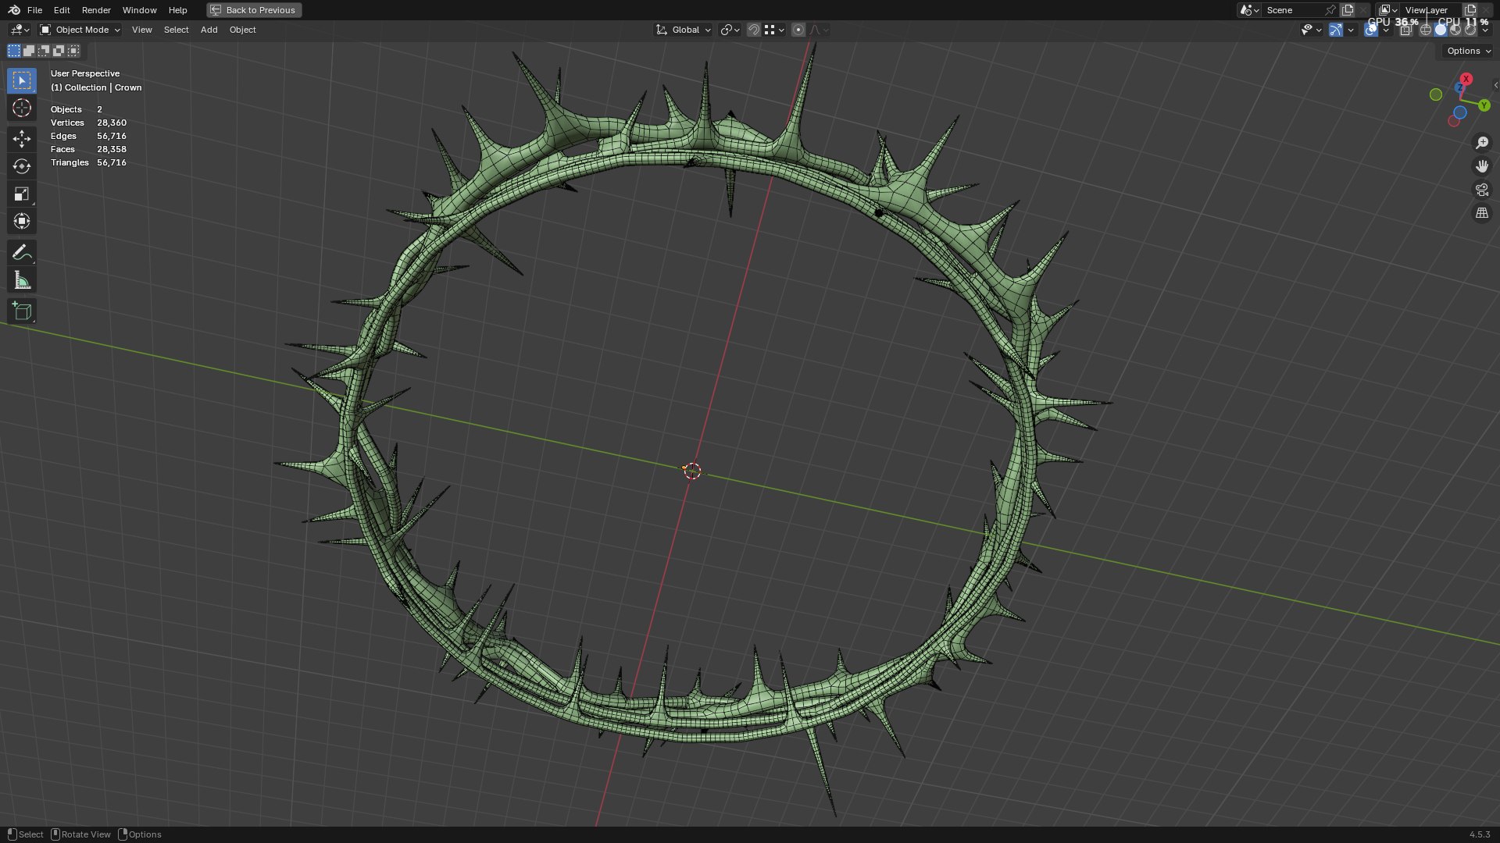Select the Measure tool
1500x843 pixels.
point(22,279)
